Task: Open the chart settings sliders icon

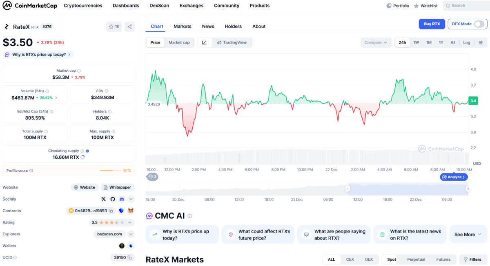Action: click(481, 42)
